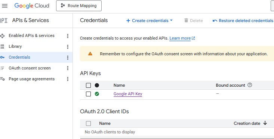Click the trash can icon
Screen dimensions: 274x139
[x=186, y=21]
